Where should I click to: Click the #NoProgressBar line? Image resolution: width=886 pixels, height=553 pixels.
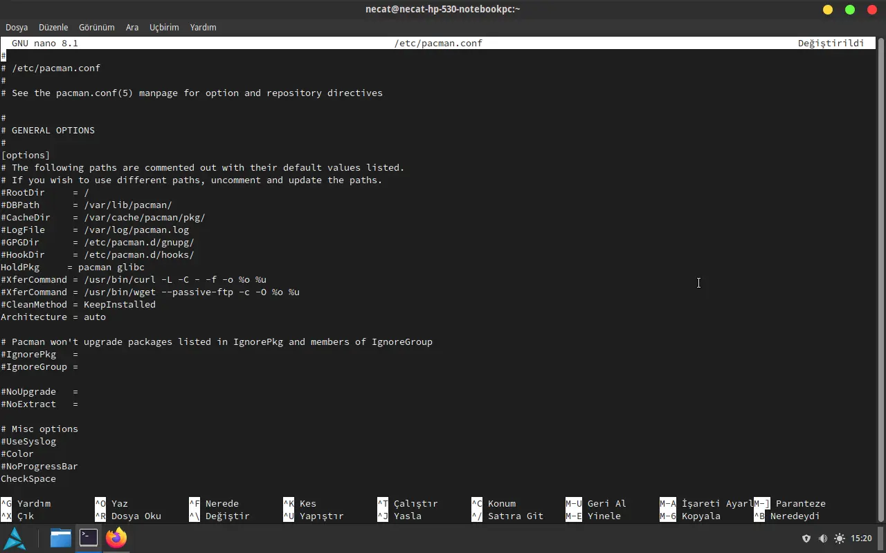(x=39, y=466)
